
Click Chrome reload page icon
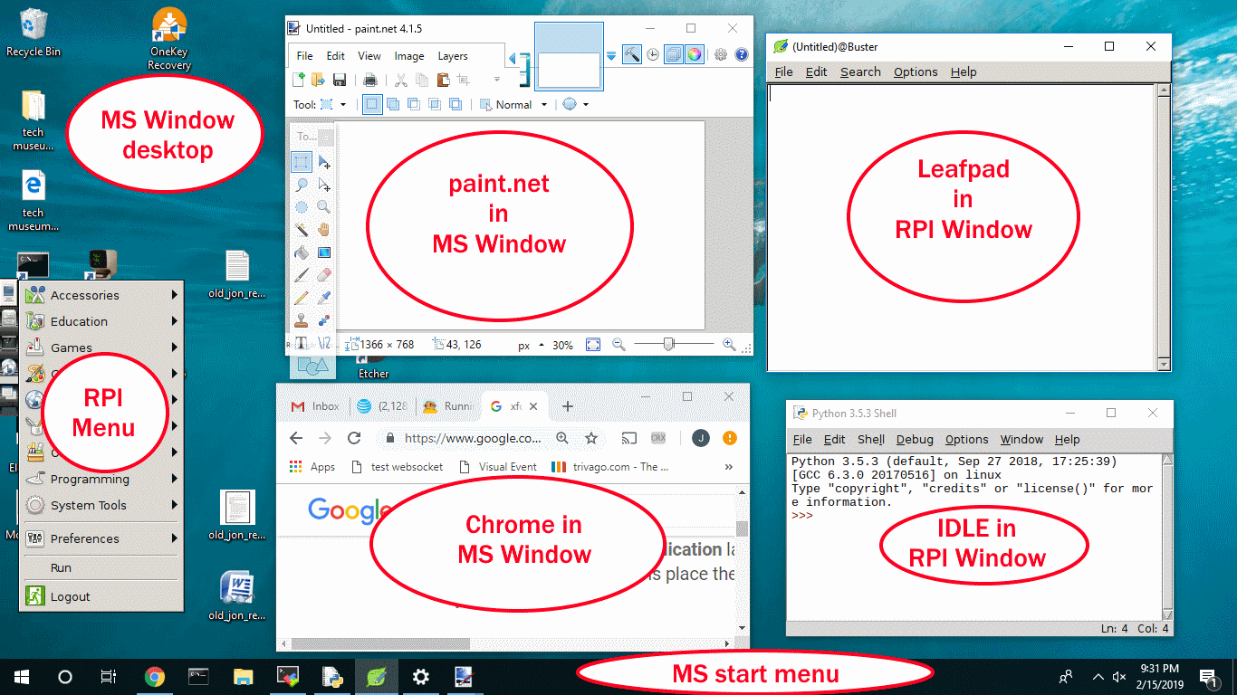[x=354, y=438]
